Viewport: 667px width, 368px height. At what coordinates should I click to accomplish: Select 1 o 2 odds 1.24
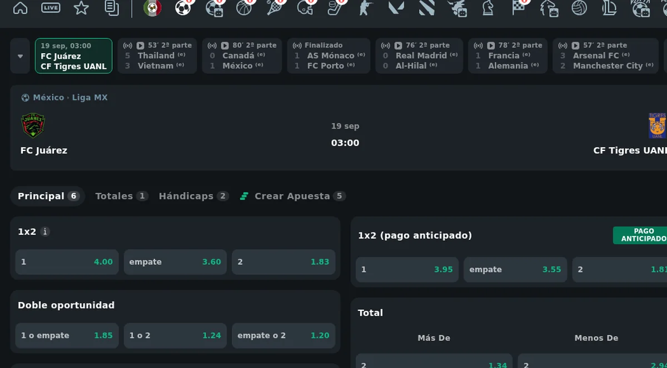click(x=175, y=335)
